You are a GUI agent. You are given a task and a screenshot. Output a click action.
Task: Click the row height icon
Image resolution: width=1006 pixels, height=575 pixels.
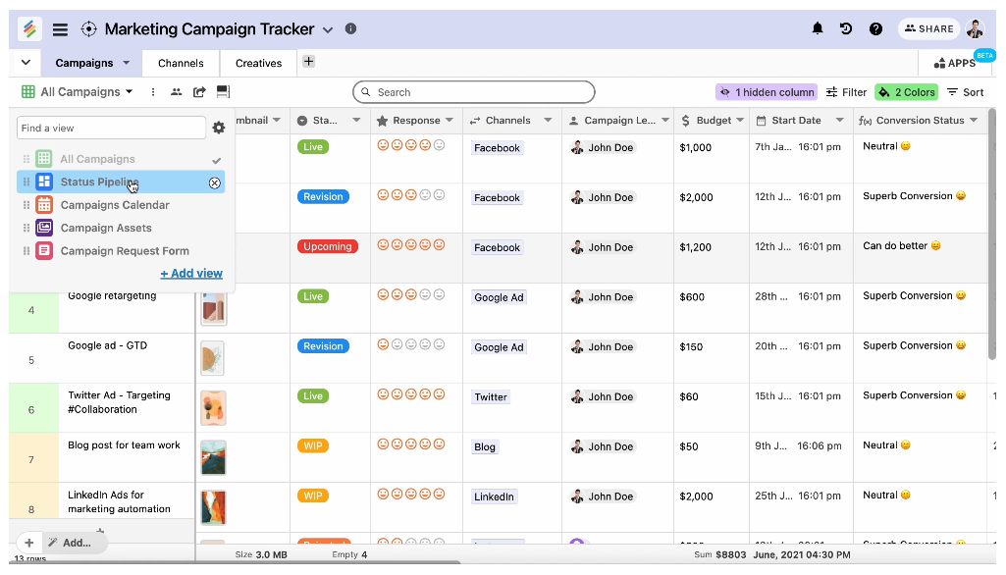click(x=223, y=92)
